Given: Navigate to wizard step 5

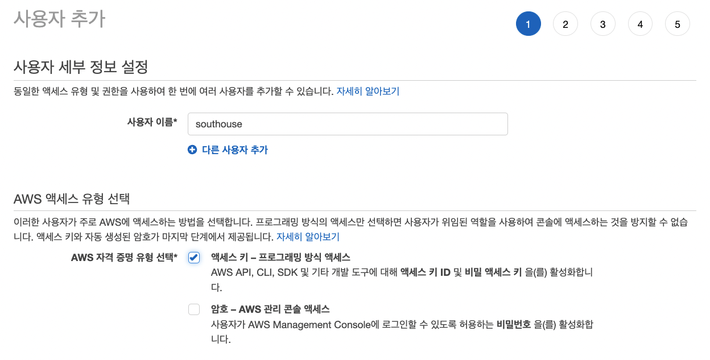Looking at the screenshot, I should (x=678, y=24).
